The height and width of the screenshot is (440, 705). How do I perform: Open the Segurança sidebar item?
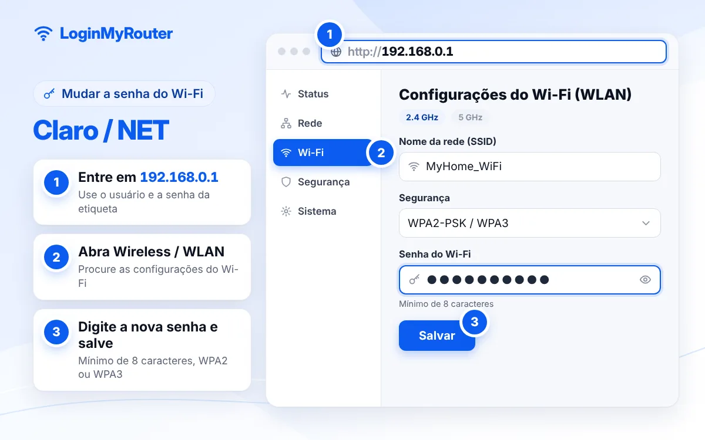click(x=323, y=182)
